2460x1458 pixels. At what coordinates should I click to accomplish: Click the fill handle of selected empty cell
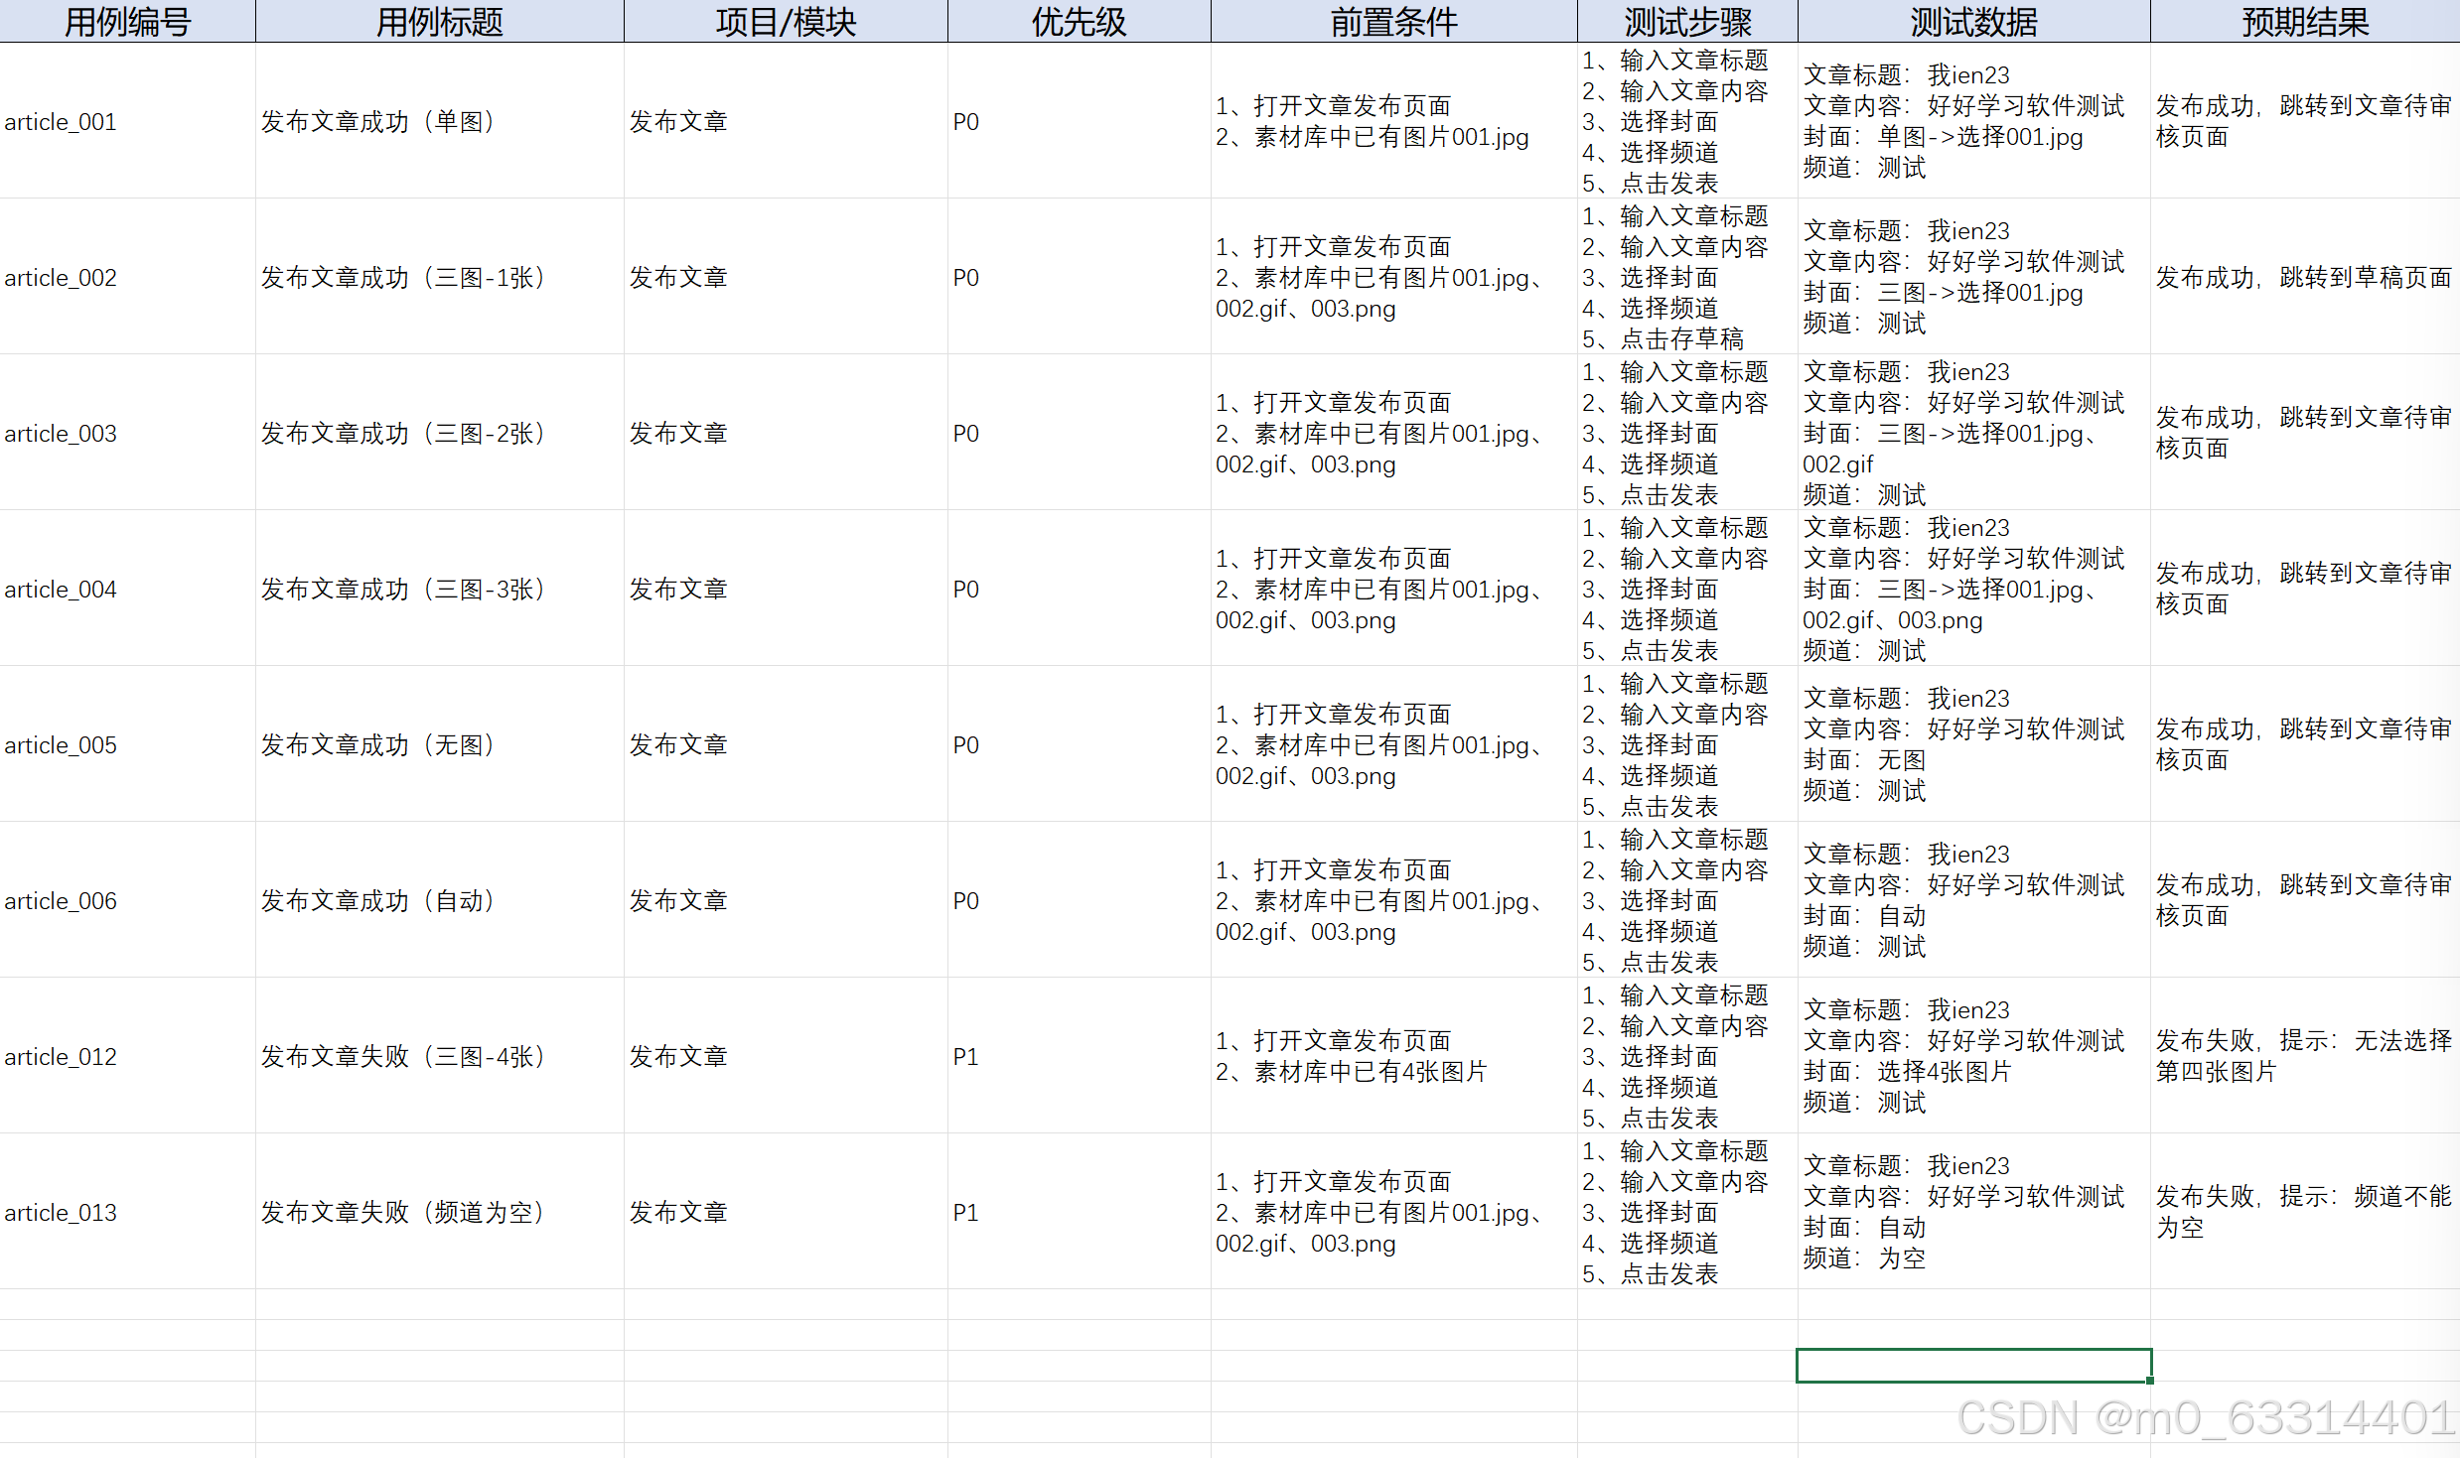(2150, 1381)
